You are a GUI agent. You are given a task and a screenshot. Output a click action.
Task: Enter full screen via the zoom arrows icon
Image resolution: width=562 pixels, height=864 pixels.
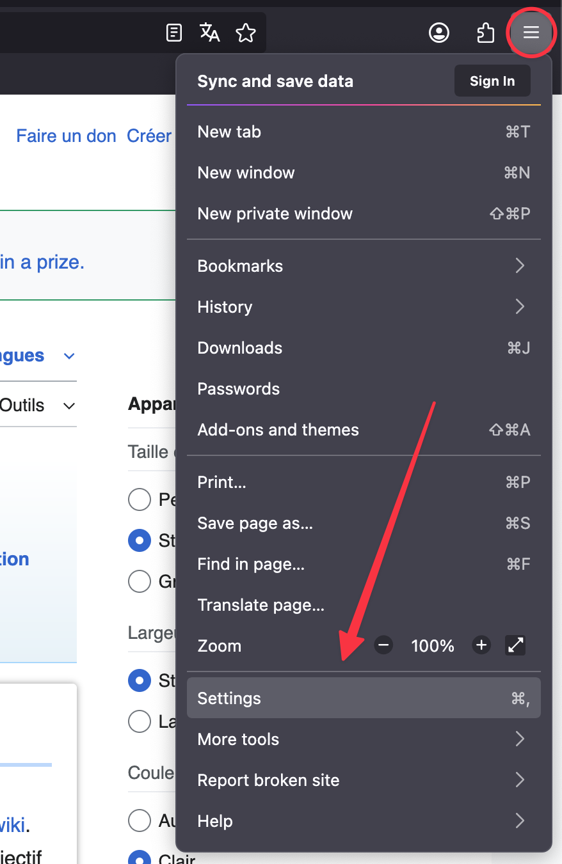tap(515, 645)
